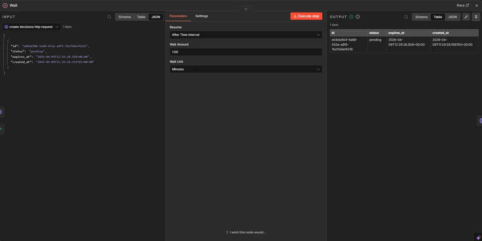Edit output data with the pencil icon

pyautogui.click(x=466, y=17)
